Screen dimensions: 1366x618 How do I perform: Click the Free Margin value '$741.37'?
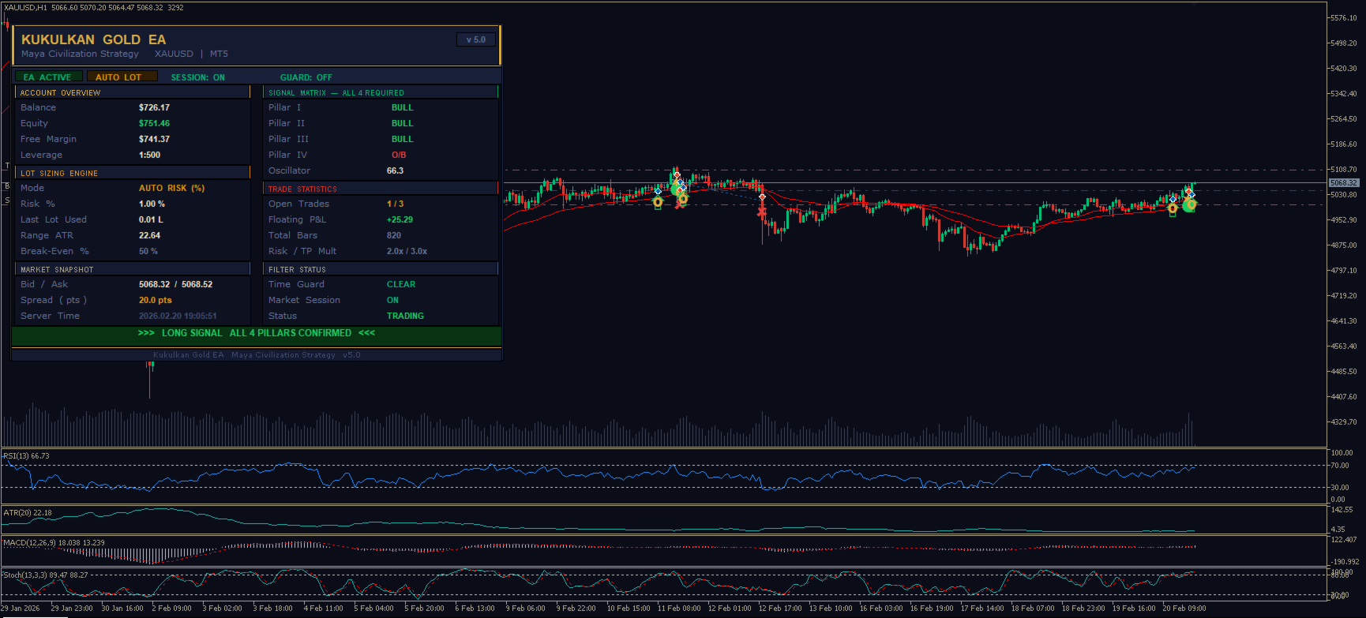155,139
